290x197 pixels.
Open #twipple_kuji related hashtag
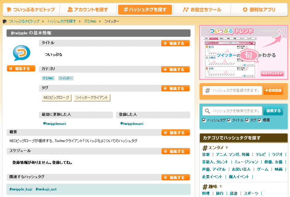point(21,189)
